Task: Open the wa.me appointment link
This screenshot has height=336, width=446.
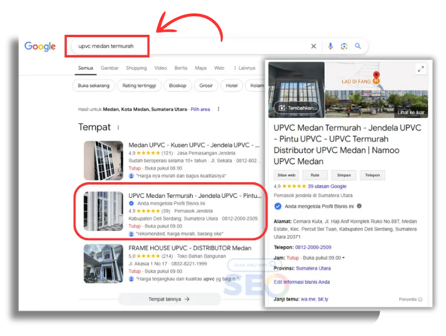Action: point(308,299)
